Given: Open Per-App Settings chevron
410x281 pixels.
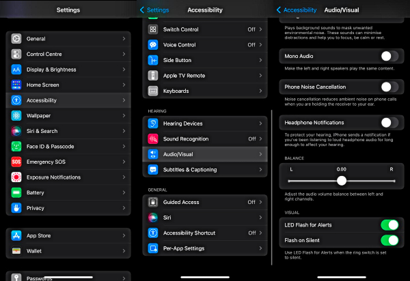Looking at the screenshot, I should tap(260, 248).
